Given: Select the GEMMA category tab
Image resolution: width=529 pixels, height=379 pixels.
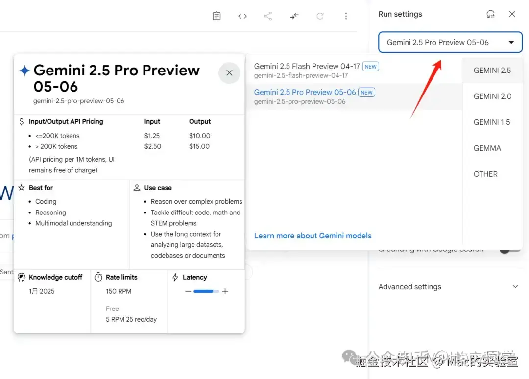Looking at the screenshot, I should [x=492, y=148].
